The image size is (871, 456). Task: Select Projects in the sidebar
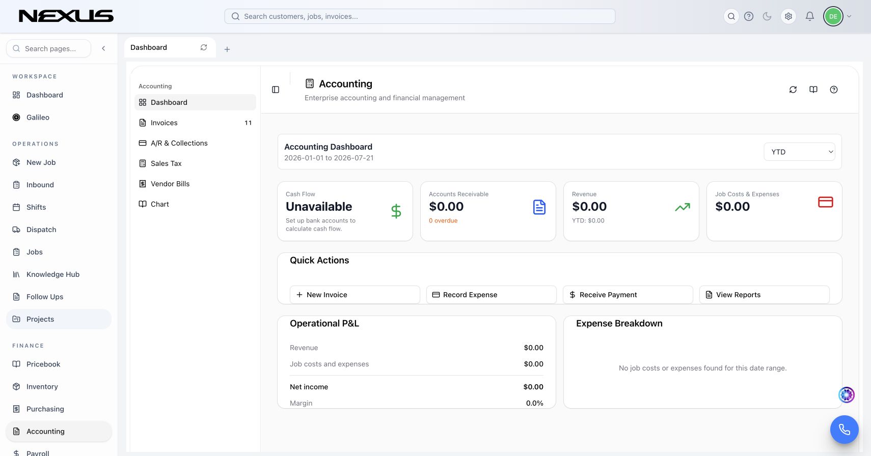59,319
